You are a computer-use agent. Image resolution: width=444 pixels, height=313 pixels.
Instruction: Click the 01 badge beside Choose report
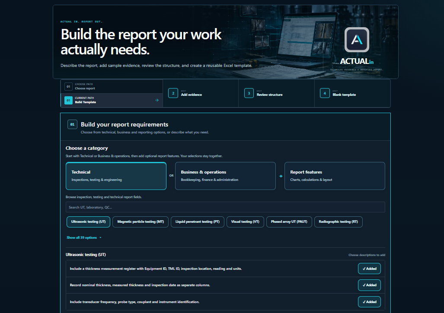(x=69, y=86)
